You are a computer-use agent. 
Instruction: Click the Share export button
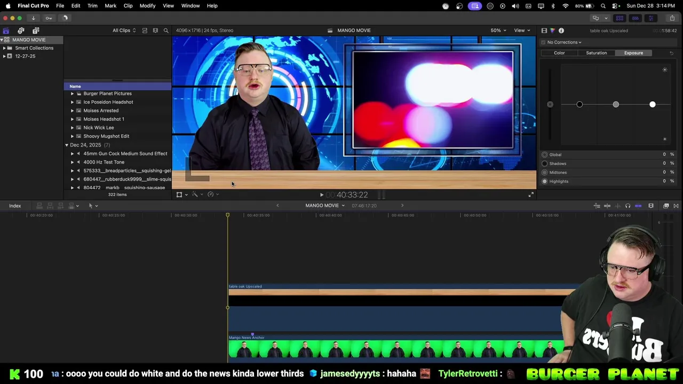(x=672, y=18)
